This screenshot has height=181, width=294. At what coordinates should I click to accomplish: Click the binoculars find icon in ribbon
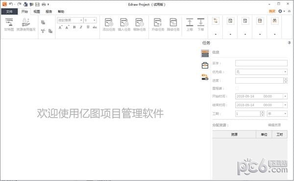click(275, 21)
